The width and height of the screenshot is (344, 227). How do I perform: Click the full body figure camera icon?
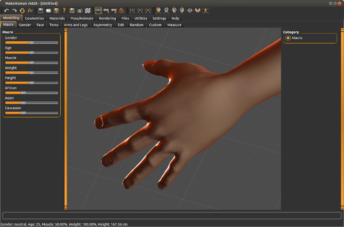[206, 10]
